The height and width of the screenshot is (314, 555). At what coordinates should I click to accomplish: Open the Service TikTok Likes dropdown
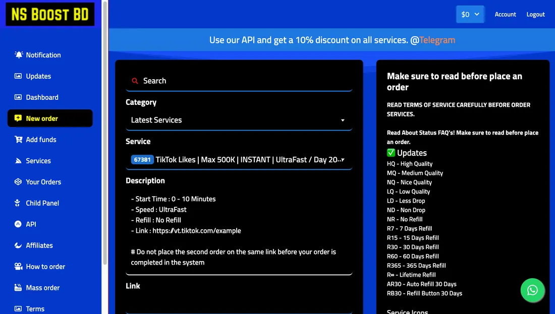click(x=239, y=159)
